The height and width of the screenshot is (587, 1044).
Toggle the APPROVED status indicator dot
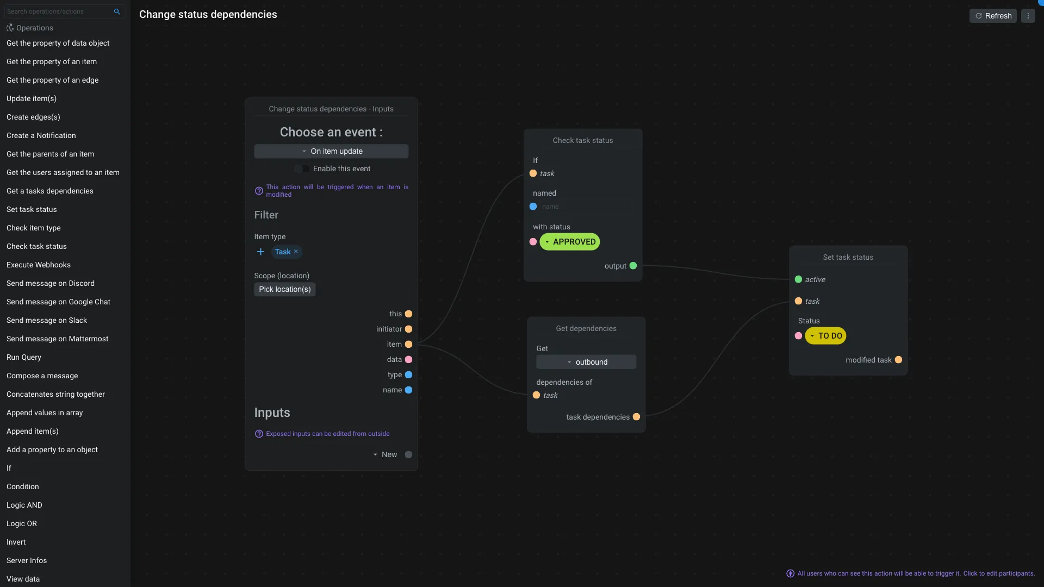pos(533,241)
